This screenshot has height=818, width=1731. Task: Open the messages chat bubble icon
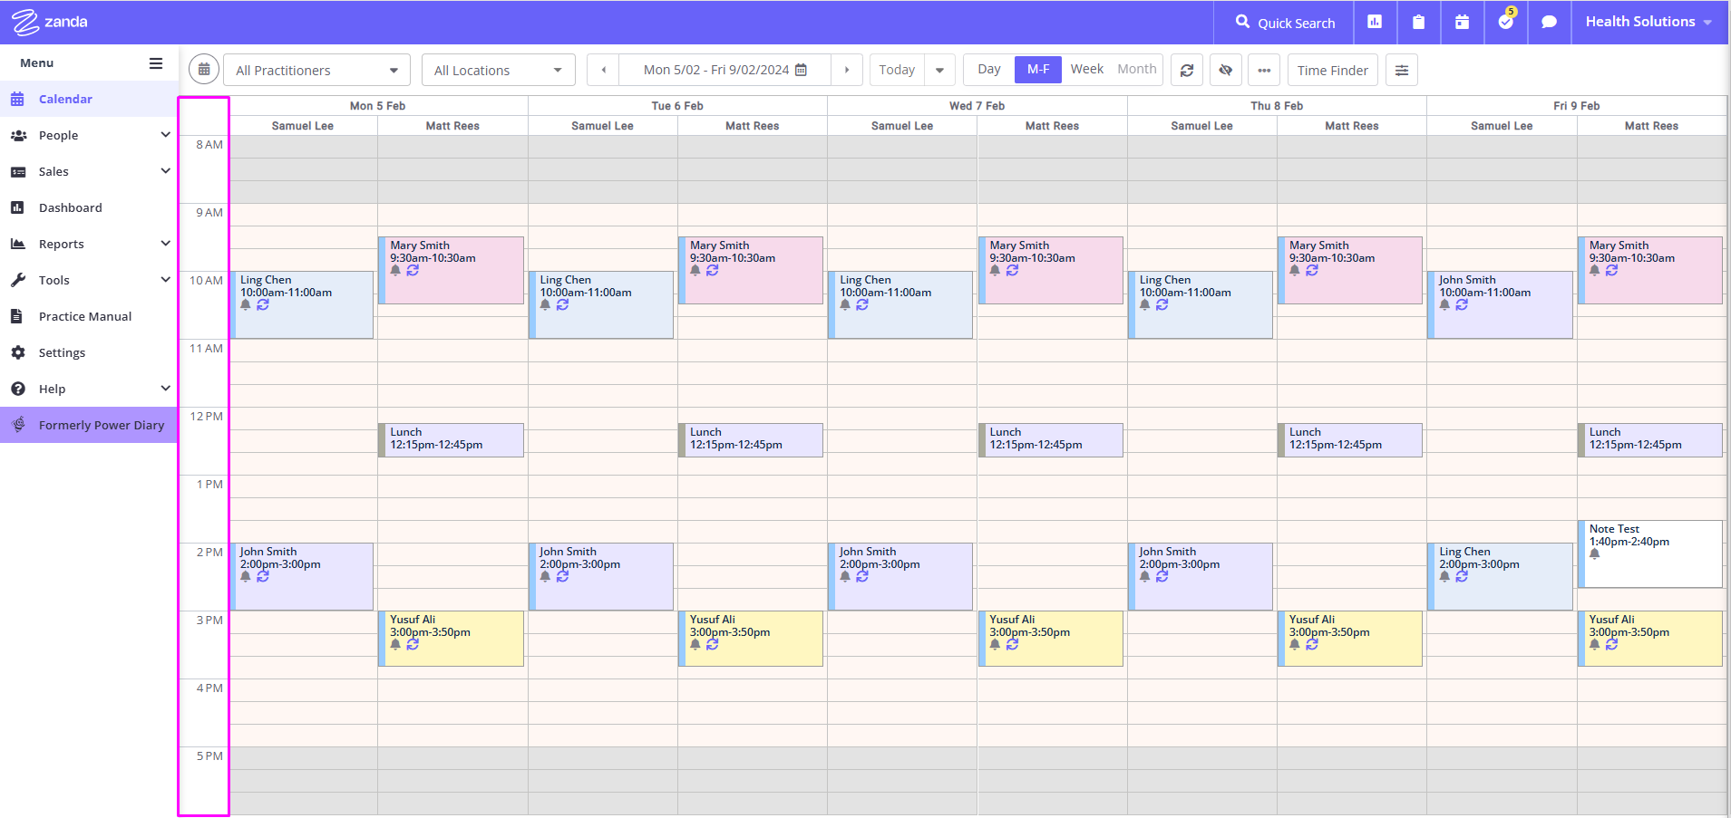click(1549, 22)
